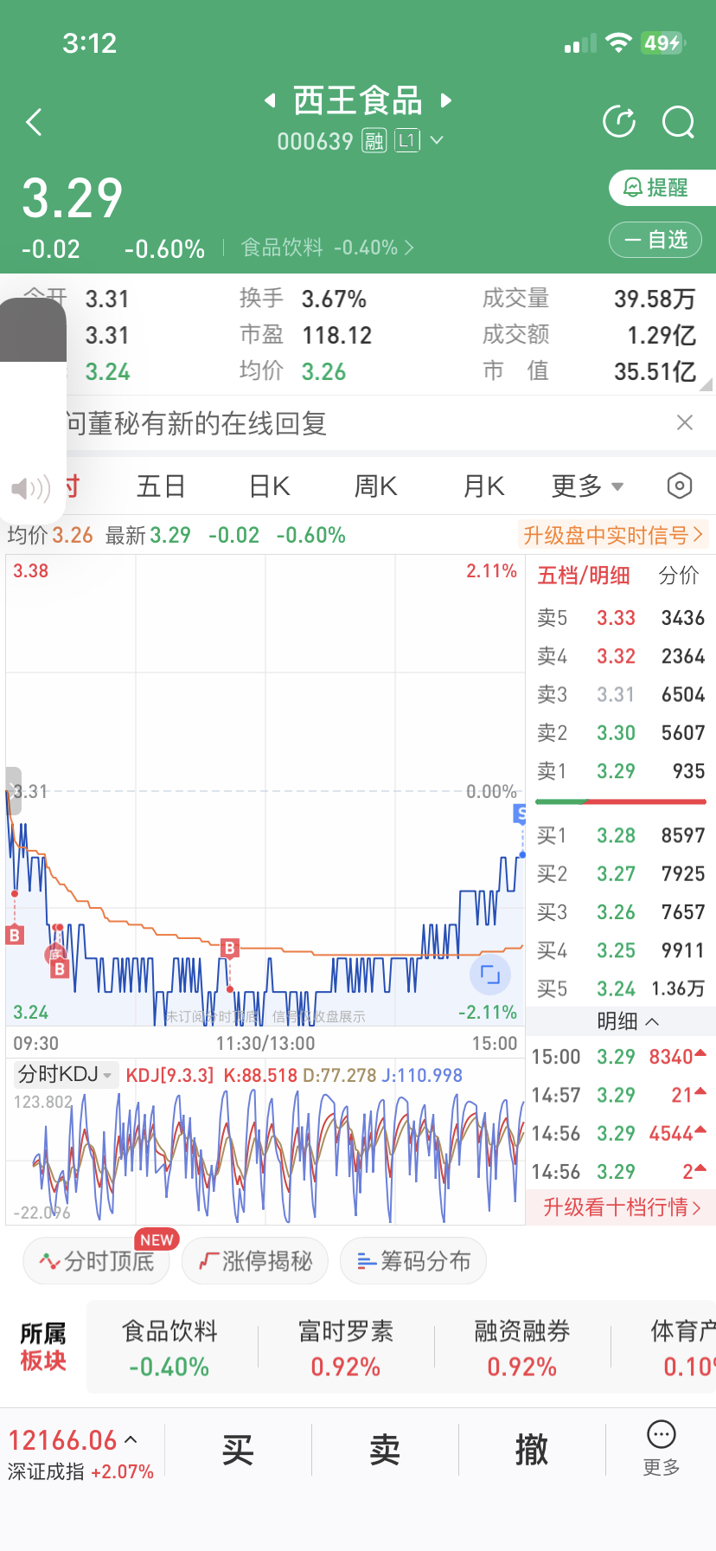Tap 卖5 price 3.33 row
This screenshot has width=716, height=1551.
(x=621, y=618)
